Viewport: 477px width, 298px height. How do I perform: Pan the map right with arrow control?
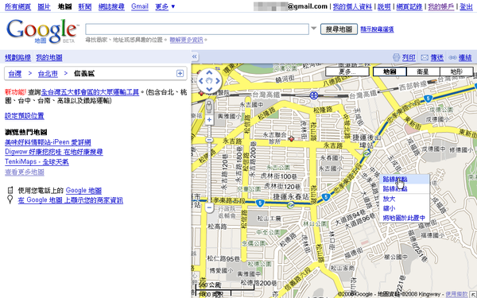pyautogui.click(x=218, y=80)
